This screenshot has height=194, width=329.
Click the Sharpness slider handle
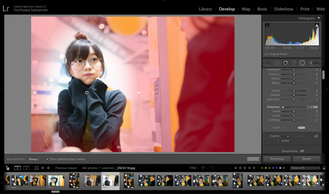[283, 107]
